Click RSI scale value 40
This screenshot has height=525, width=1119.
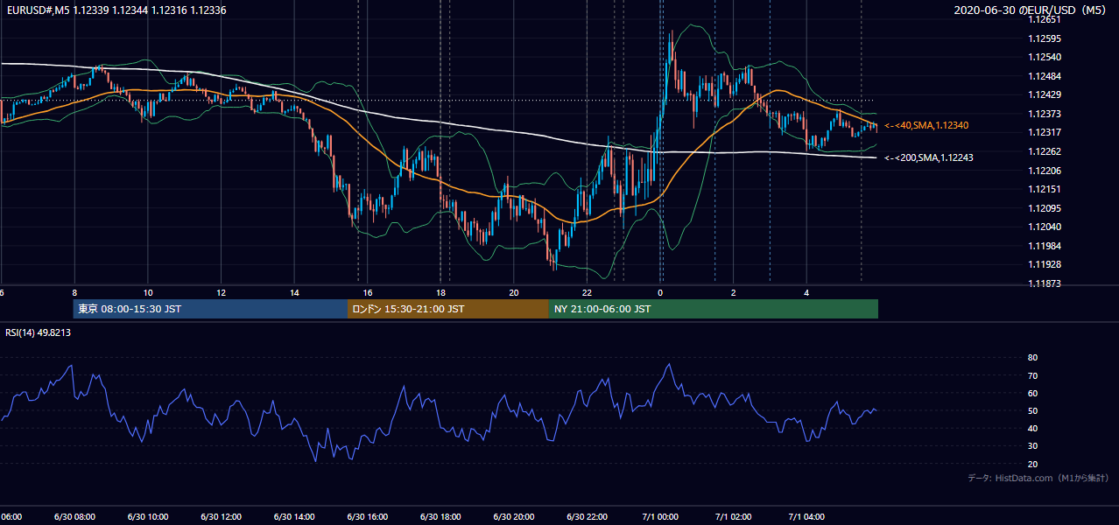point(1033,428)
